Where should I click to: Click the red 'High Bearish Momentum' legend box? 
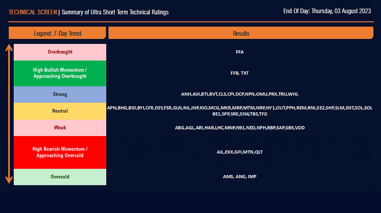click(60, 152)
